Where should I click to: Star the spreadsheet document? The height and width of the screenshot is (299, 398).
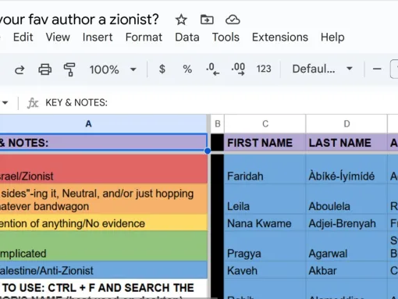(x=181, y=20)
